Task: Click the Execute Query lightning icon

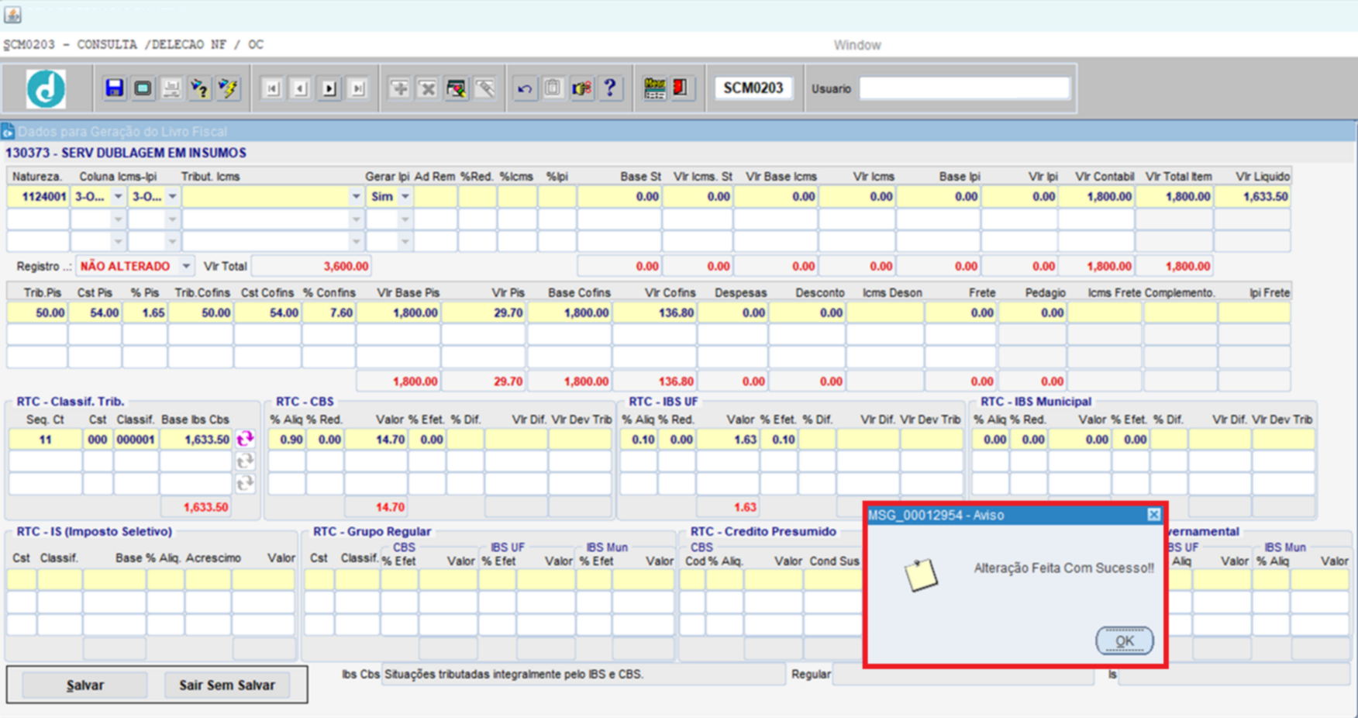Action: click(x=228, y=88)
